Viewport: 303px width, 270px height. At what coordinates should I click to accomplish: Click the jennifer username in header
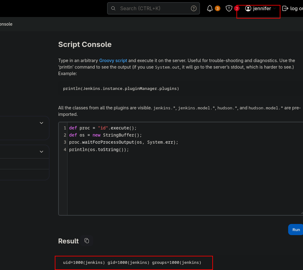click(x=262, y=9)
